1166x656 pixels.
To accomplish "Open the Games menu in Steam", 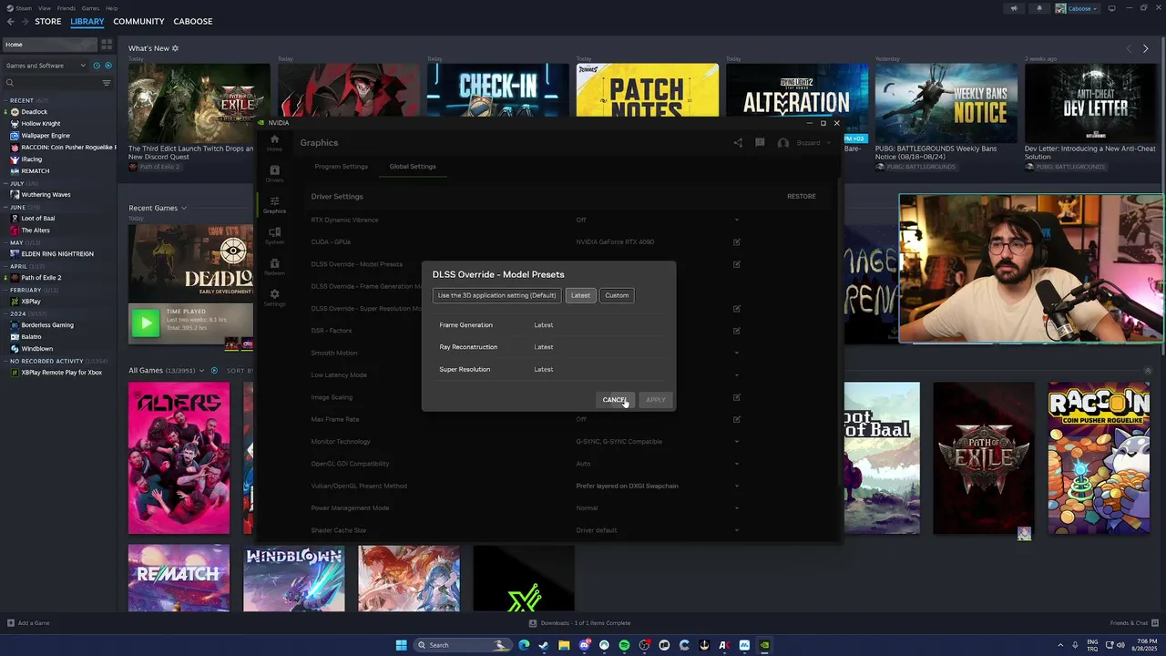I will point(90,8).
